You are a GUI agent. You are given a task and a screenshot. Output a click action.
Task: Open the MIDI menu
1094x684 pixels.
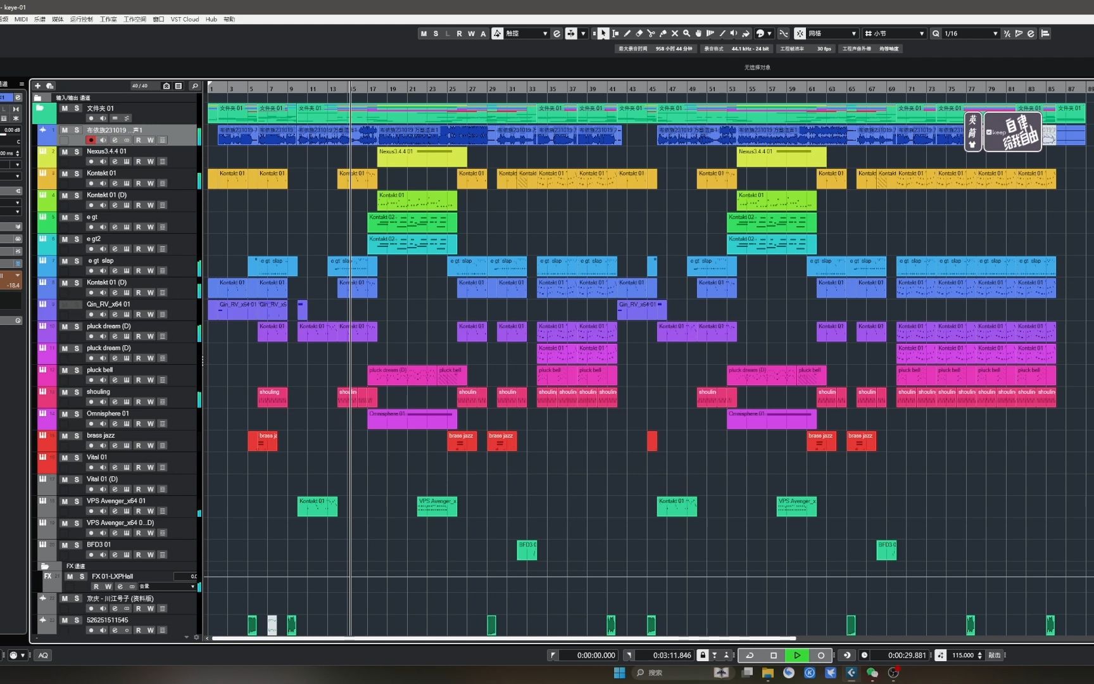[21, 19]
